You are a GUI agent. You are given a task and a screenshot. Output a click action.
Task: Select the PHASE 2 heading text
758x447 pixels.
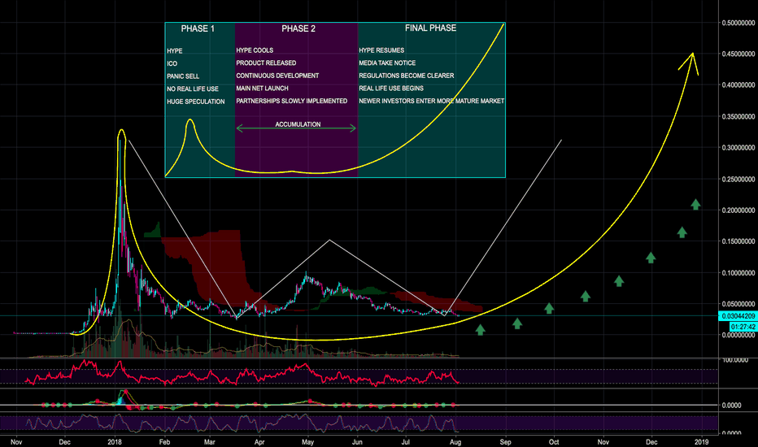(x=298, y=28)
